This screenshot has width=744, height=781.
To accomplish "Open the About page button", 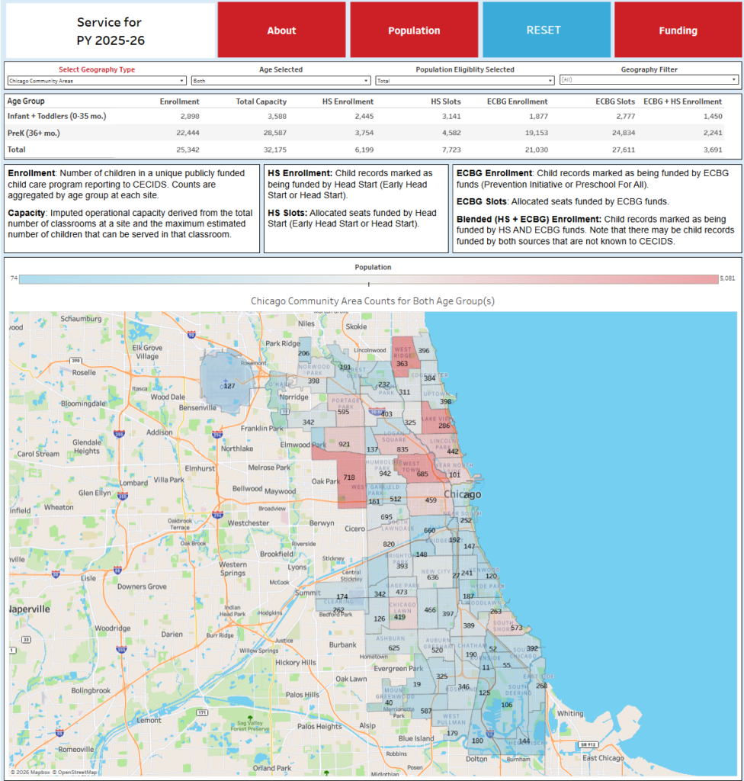I will click(x=281, y=30).
